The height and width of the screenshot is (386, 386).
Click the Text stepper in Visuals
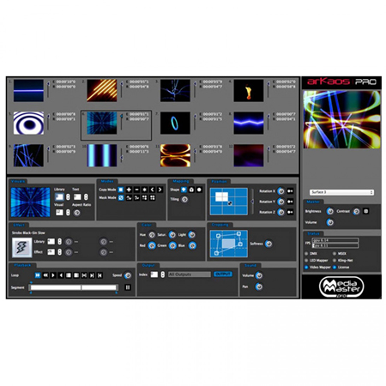[86, 197]
